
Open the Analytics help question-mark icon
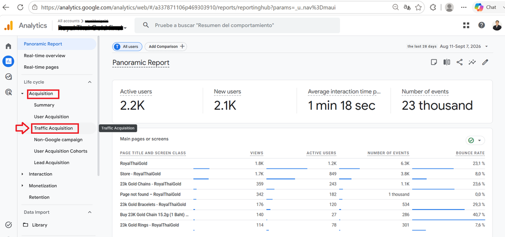(x=481, y=26)
